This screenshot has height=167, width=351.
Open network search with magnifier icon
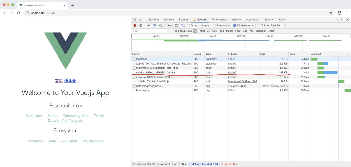pos(161,25)
